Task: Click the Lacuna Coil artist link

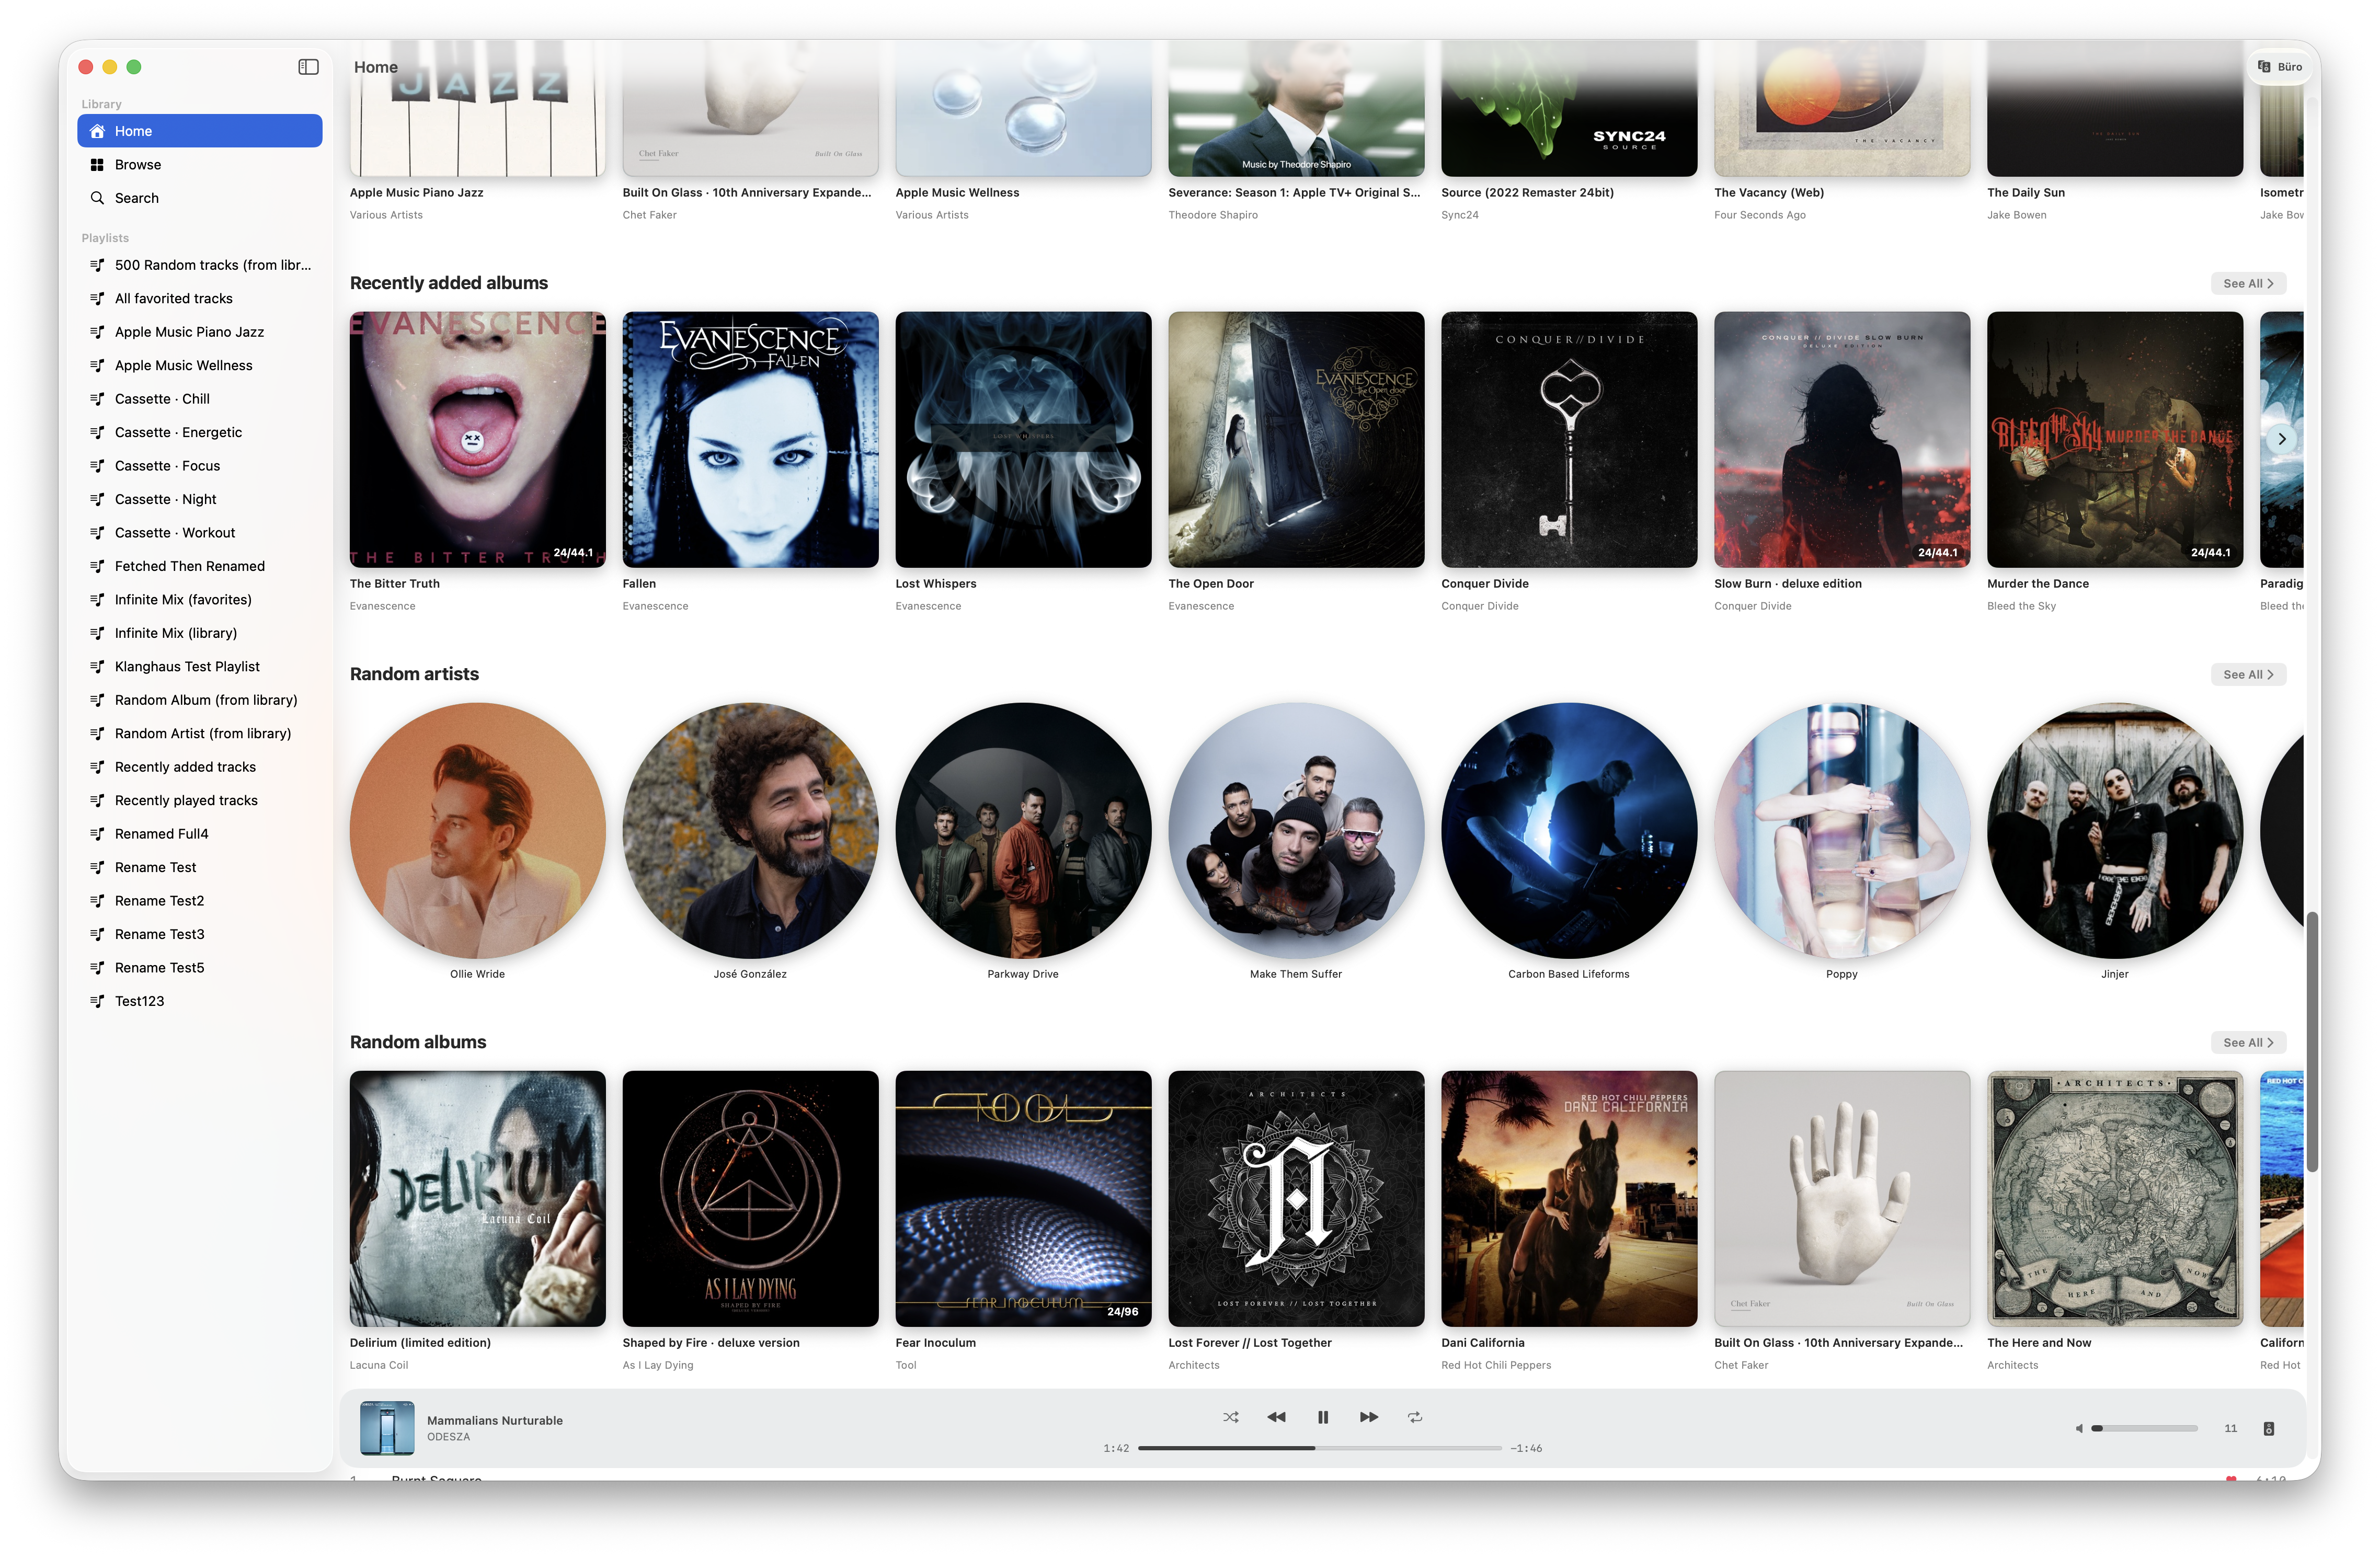Action: pyautogui.click(x=379, y=1365)
